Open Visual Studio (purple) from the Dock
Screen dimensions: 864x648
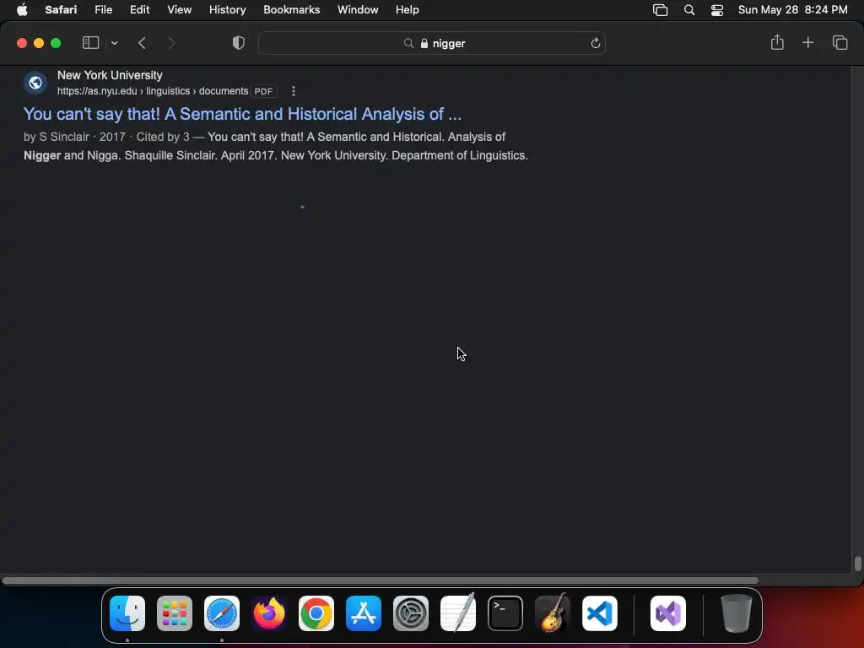coord(668,613)
